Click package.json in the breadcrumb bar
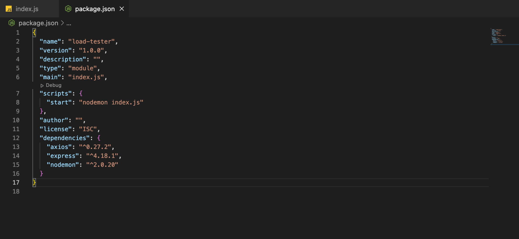 (x=39, y=23)
